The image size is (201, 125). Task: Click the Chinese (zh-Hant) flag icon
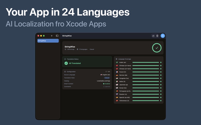[x=117, y=69]
